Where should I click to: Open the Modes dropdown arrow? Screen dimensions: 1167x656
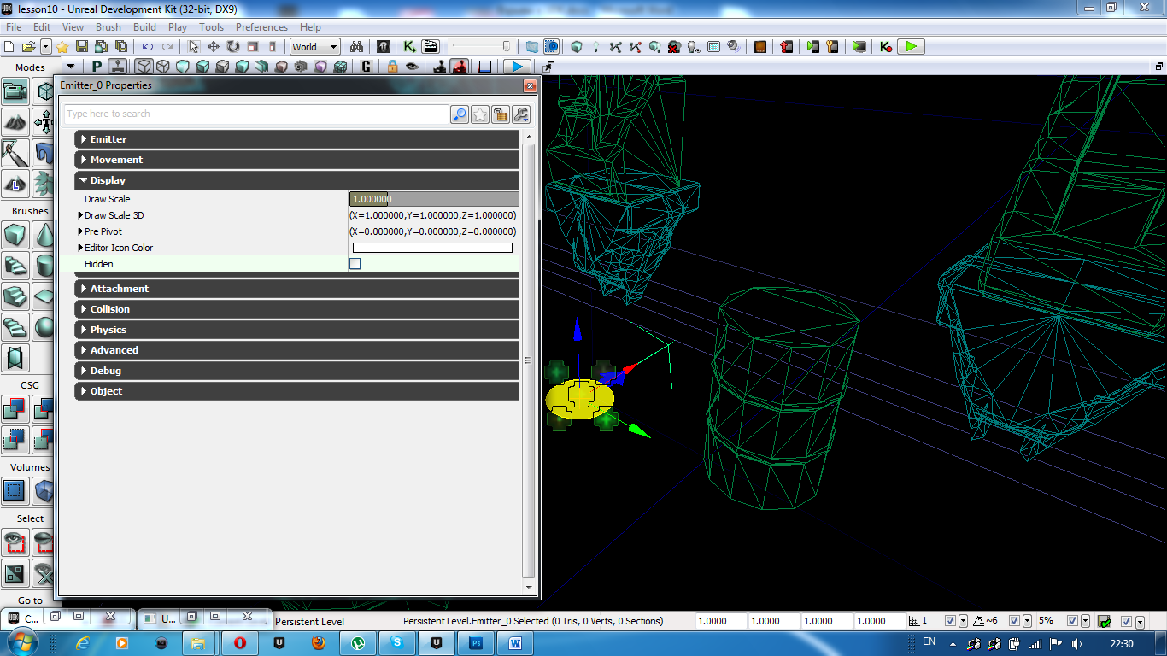[70, 67]
